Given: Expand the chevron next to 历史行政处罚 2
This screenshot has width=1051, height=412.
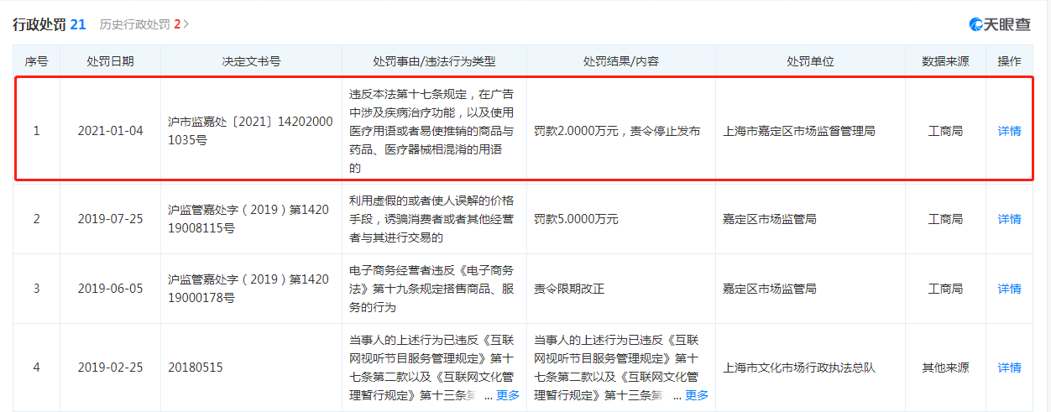Looking at the screenshot, I should click(186, 24).
